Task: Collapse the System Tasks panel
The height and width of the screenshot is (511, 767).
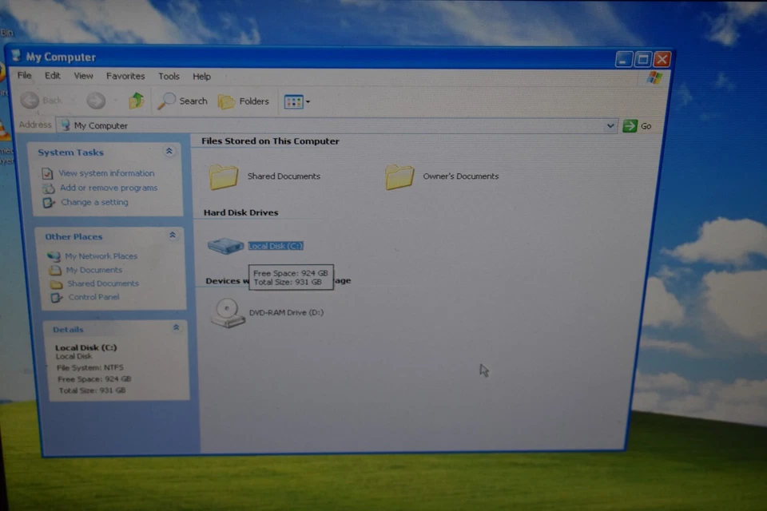Action: pyautogui.click(x=169, y=151)
